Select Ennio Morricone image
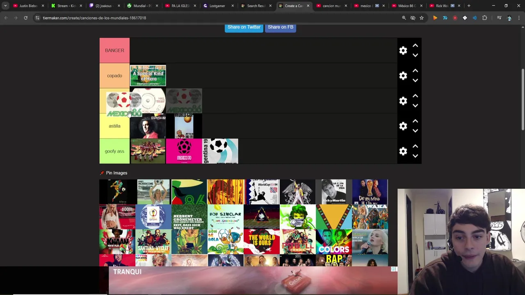This screenshot has height=295, width=525. click(x=153, y=192)
